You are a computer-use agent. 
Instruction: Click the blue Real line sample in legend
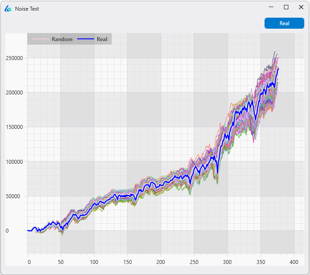(x=86, y=39)
